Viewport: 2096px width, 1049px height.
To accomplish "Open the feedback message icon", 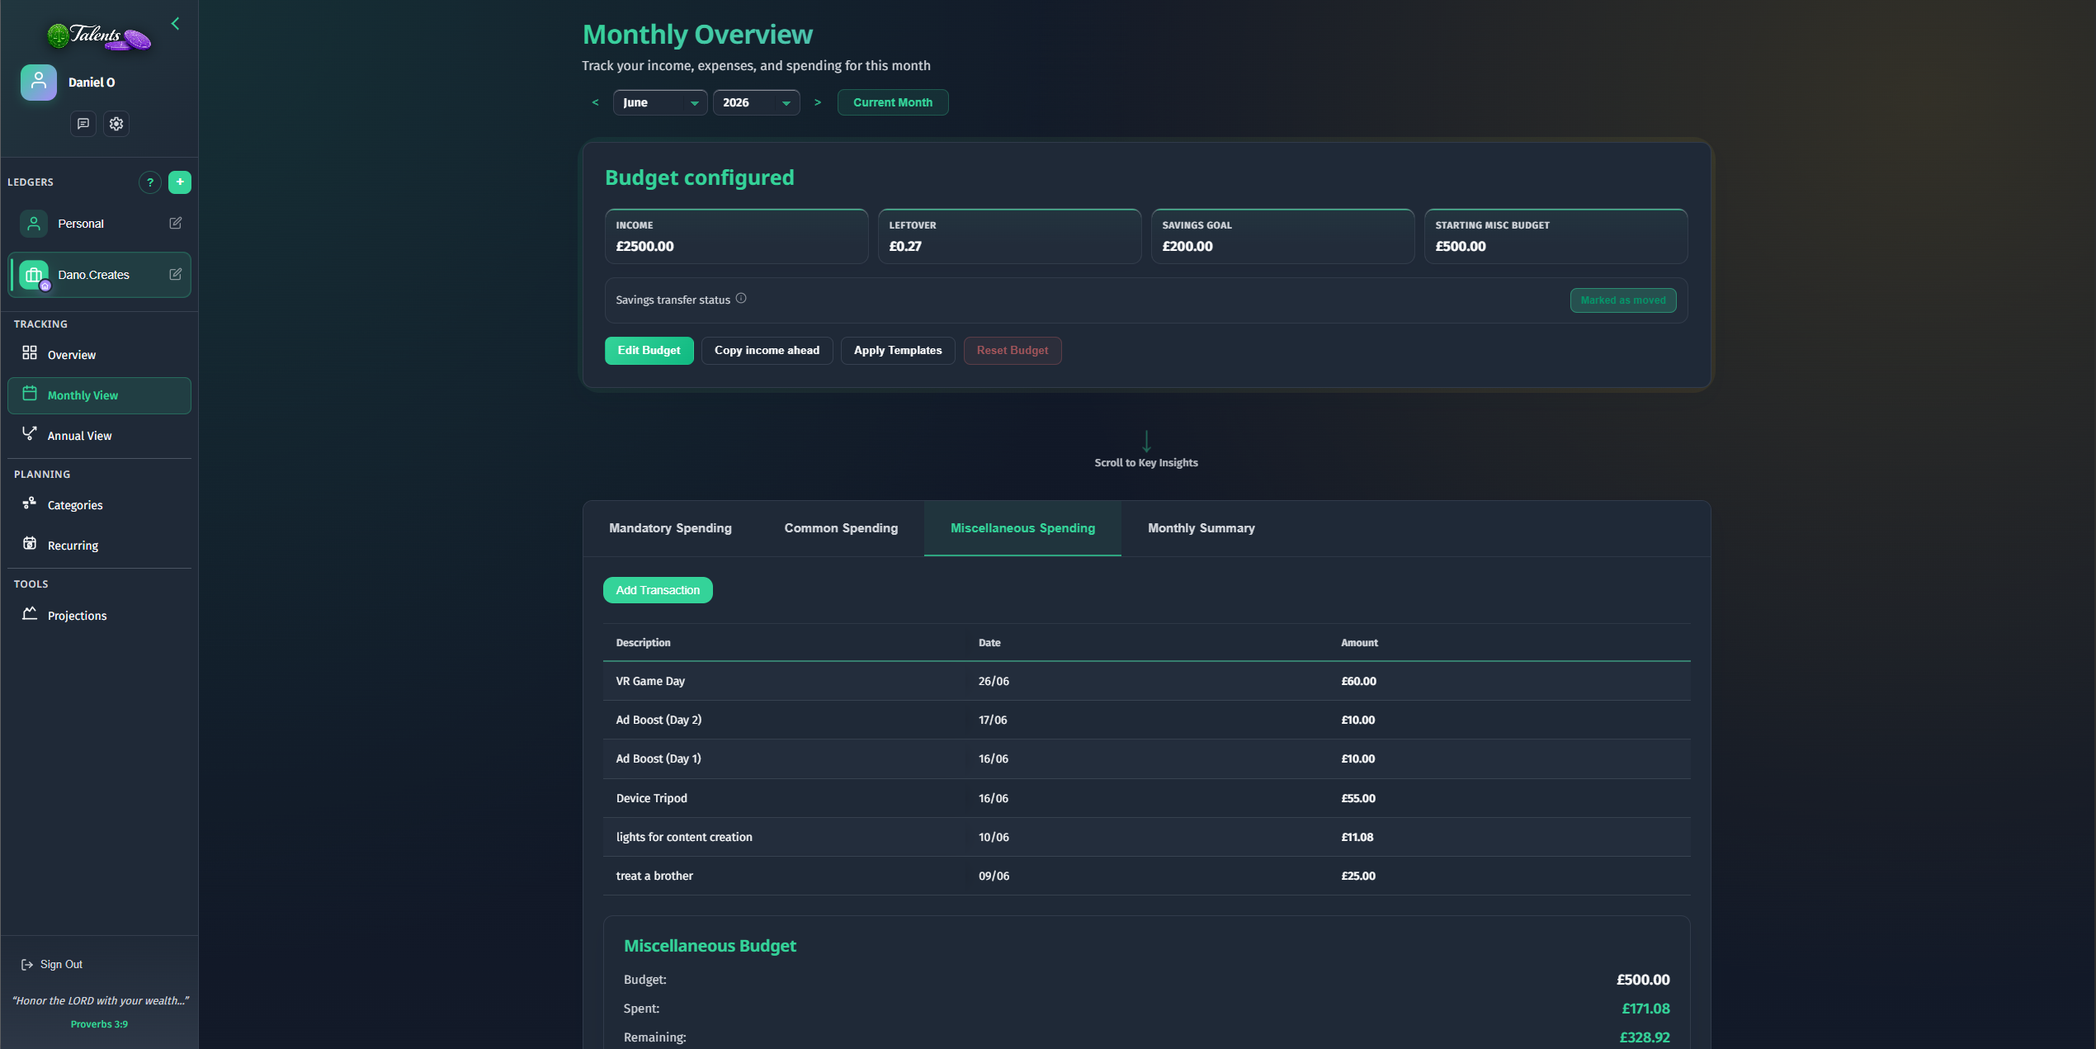I will click(83, 124).
